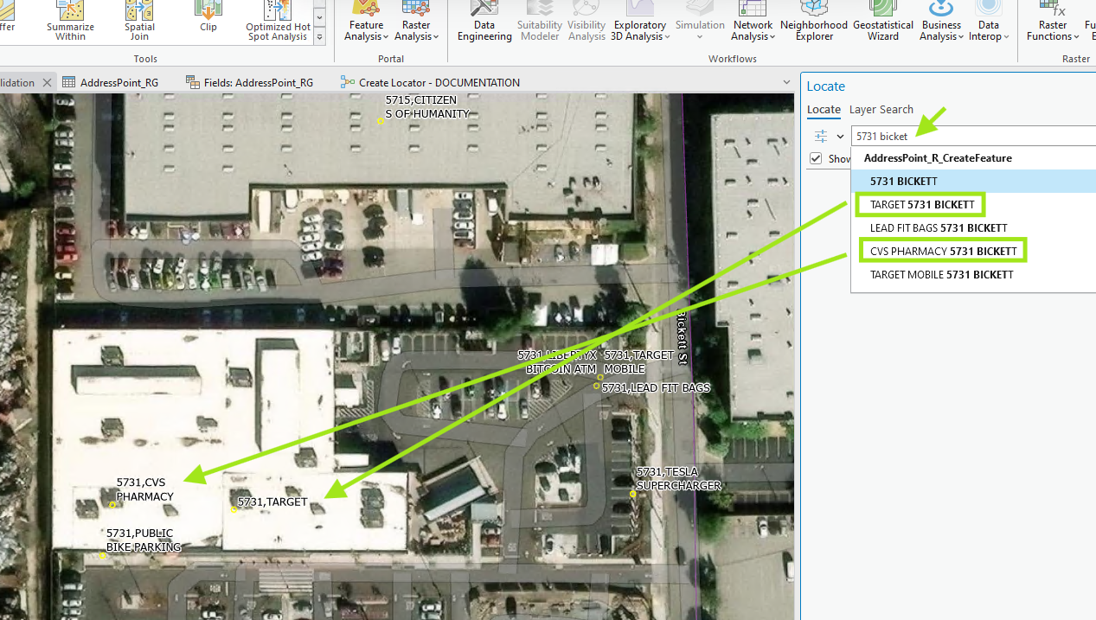This screenshot has height=620, width=1096.
Task: Click the Citizens of Humanity 5715 point
Action: (x=381, y=121)
